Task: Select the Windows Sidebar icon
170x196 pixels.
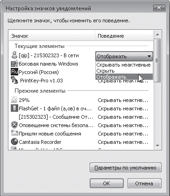Action: click(x=14, y=64)
